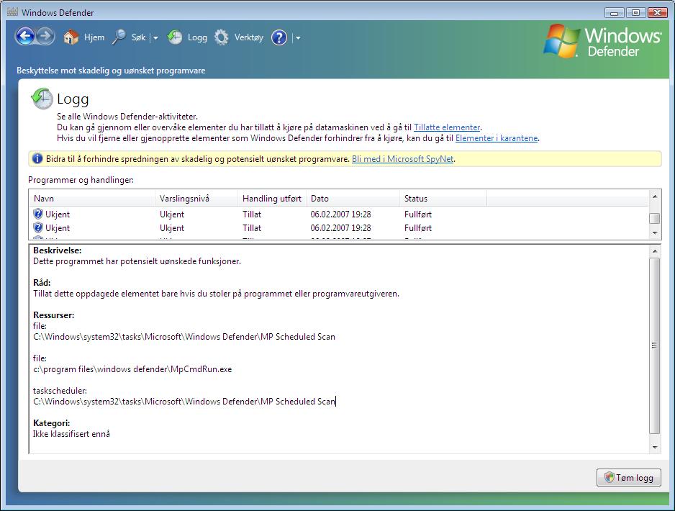Image resolution: width=675 pixels, height=511 pixels.
Task: Click the log list scroll up arrow
Action: [x=655, y=196]
